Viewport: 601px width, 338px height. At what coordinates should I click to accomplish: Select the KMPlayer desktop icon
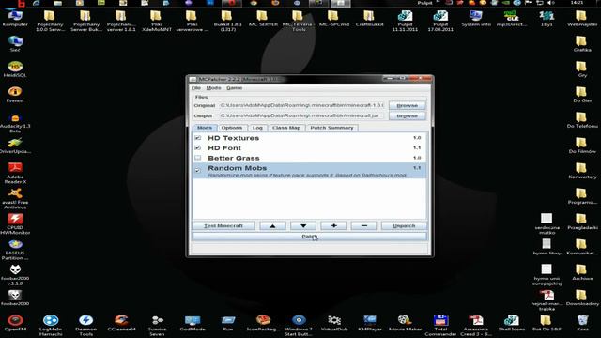click(x=369, y=322)
